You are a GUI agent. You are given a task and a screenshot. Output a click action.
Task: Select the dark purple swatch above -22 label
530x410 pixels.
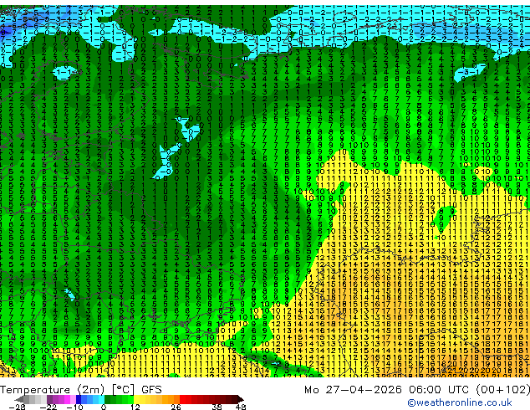pos(49,399)
